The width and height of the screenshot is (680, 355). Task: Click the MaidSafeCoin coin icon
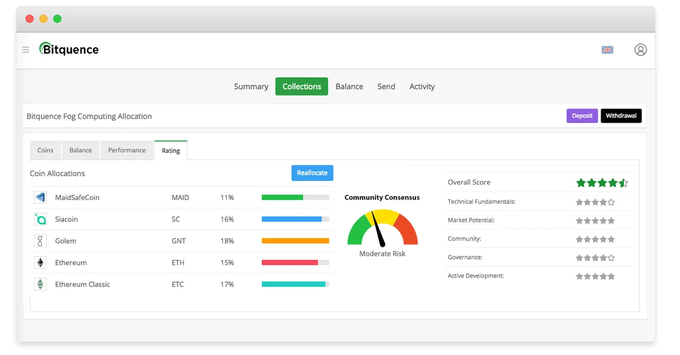tap(40, 197)
